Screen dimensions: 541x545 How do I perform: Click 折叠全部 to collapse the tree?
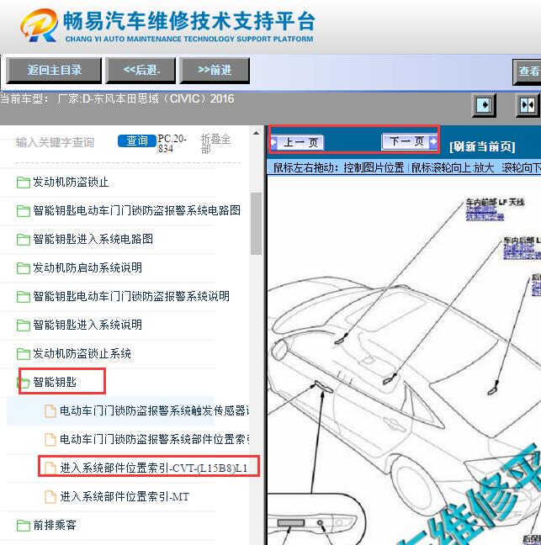pos(215,144)
